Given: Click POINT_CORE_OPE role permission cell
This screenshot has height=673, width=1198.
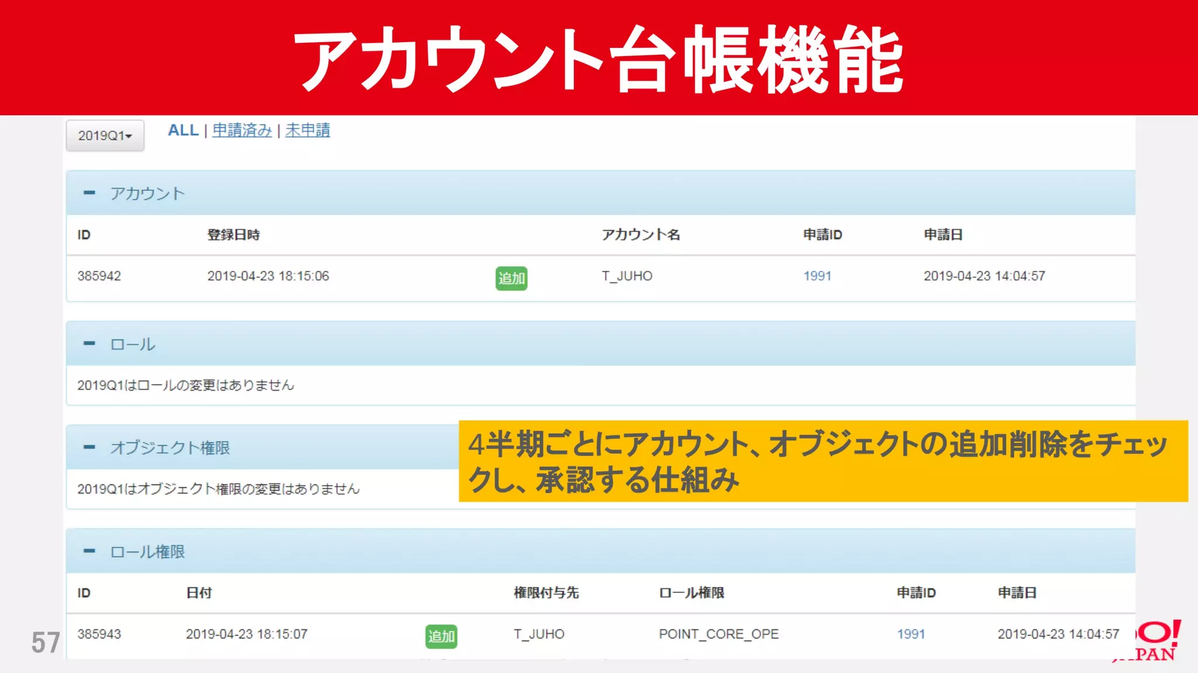Looking at the screenshot, I should [x=718, y=634].
